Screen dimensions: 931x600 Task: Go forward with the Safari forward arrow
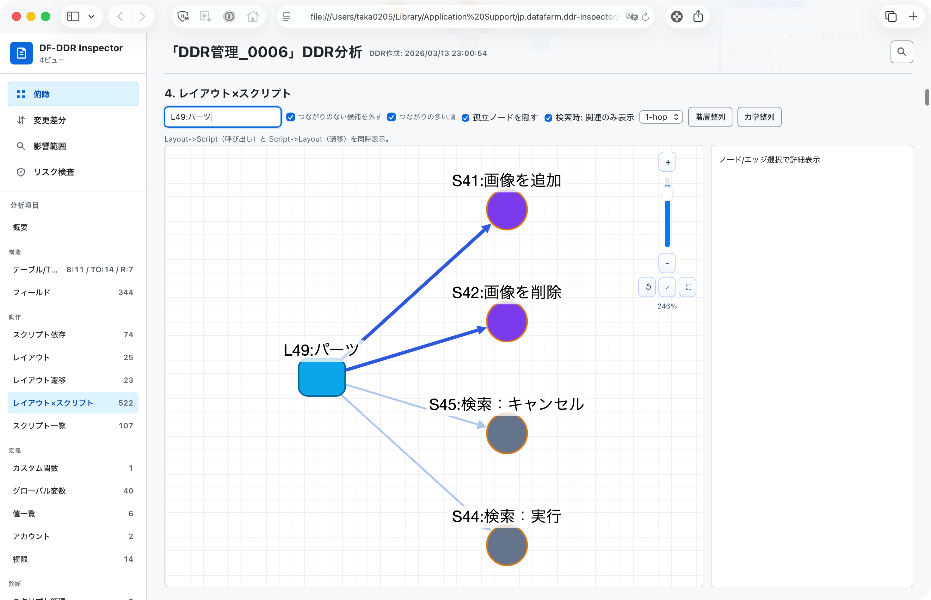coord(143,16)
